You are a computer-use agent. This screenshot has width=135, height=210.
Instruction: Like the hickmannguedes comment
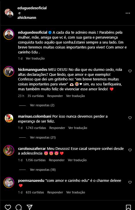130,71
